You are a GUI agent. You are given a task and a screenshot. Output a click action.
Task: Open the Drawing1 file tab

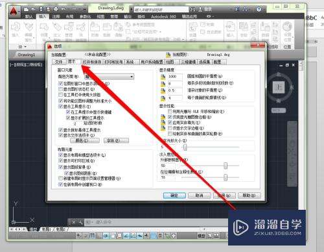coord(27,55)
